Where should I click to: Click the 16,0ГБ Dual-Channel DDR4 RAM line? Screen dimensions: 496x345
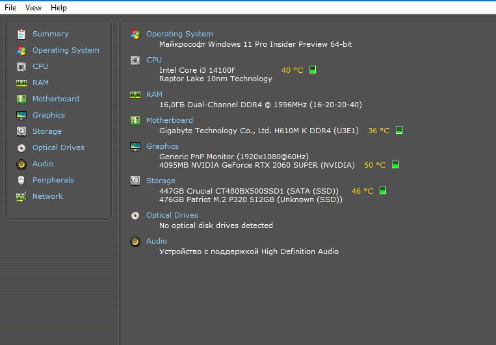tap(260, 105)
